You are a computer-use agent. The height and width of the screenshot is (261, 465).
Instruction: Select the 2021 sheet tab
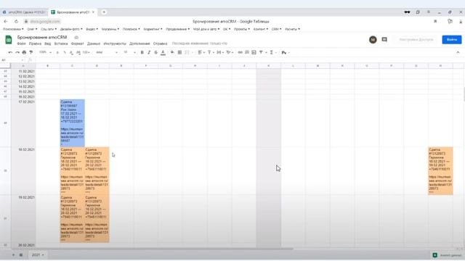[x=38, y=254]
